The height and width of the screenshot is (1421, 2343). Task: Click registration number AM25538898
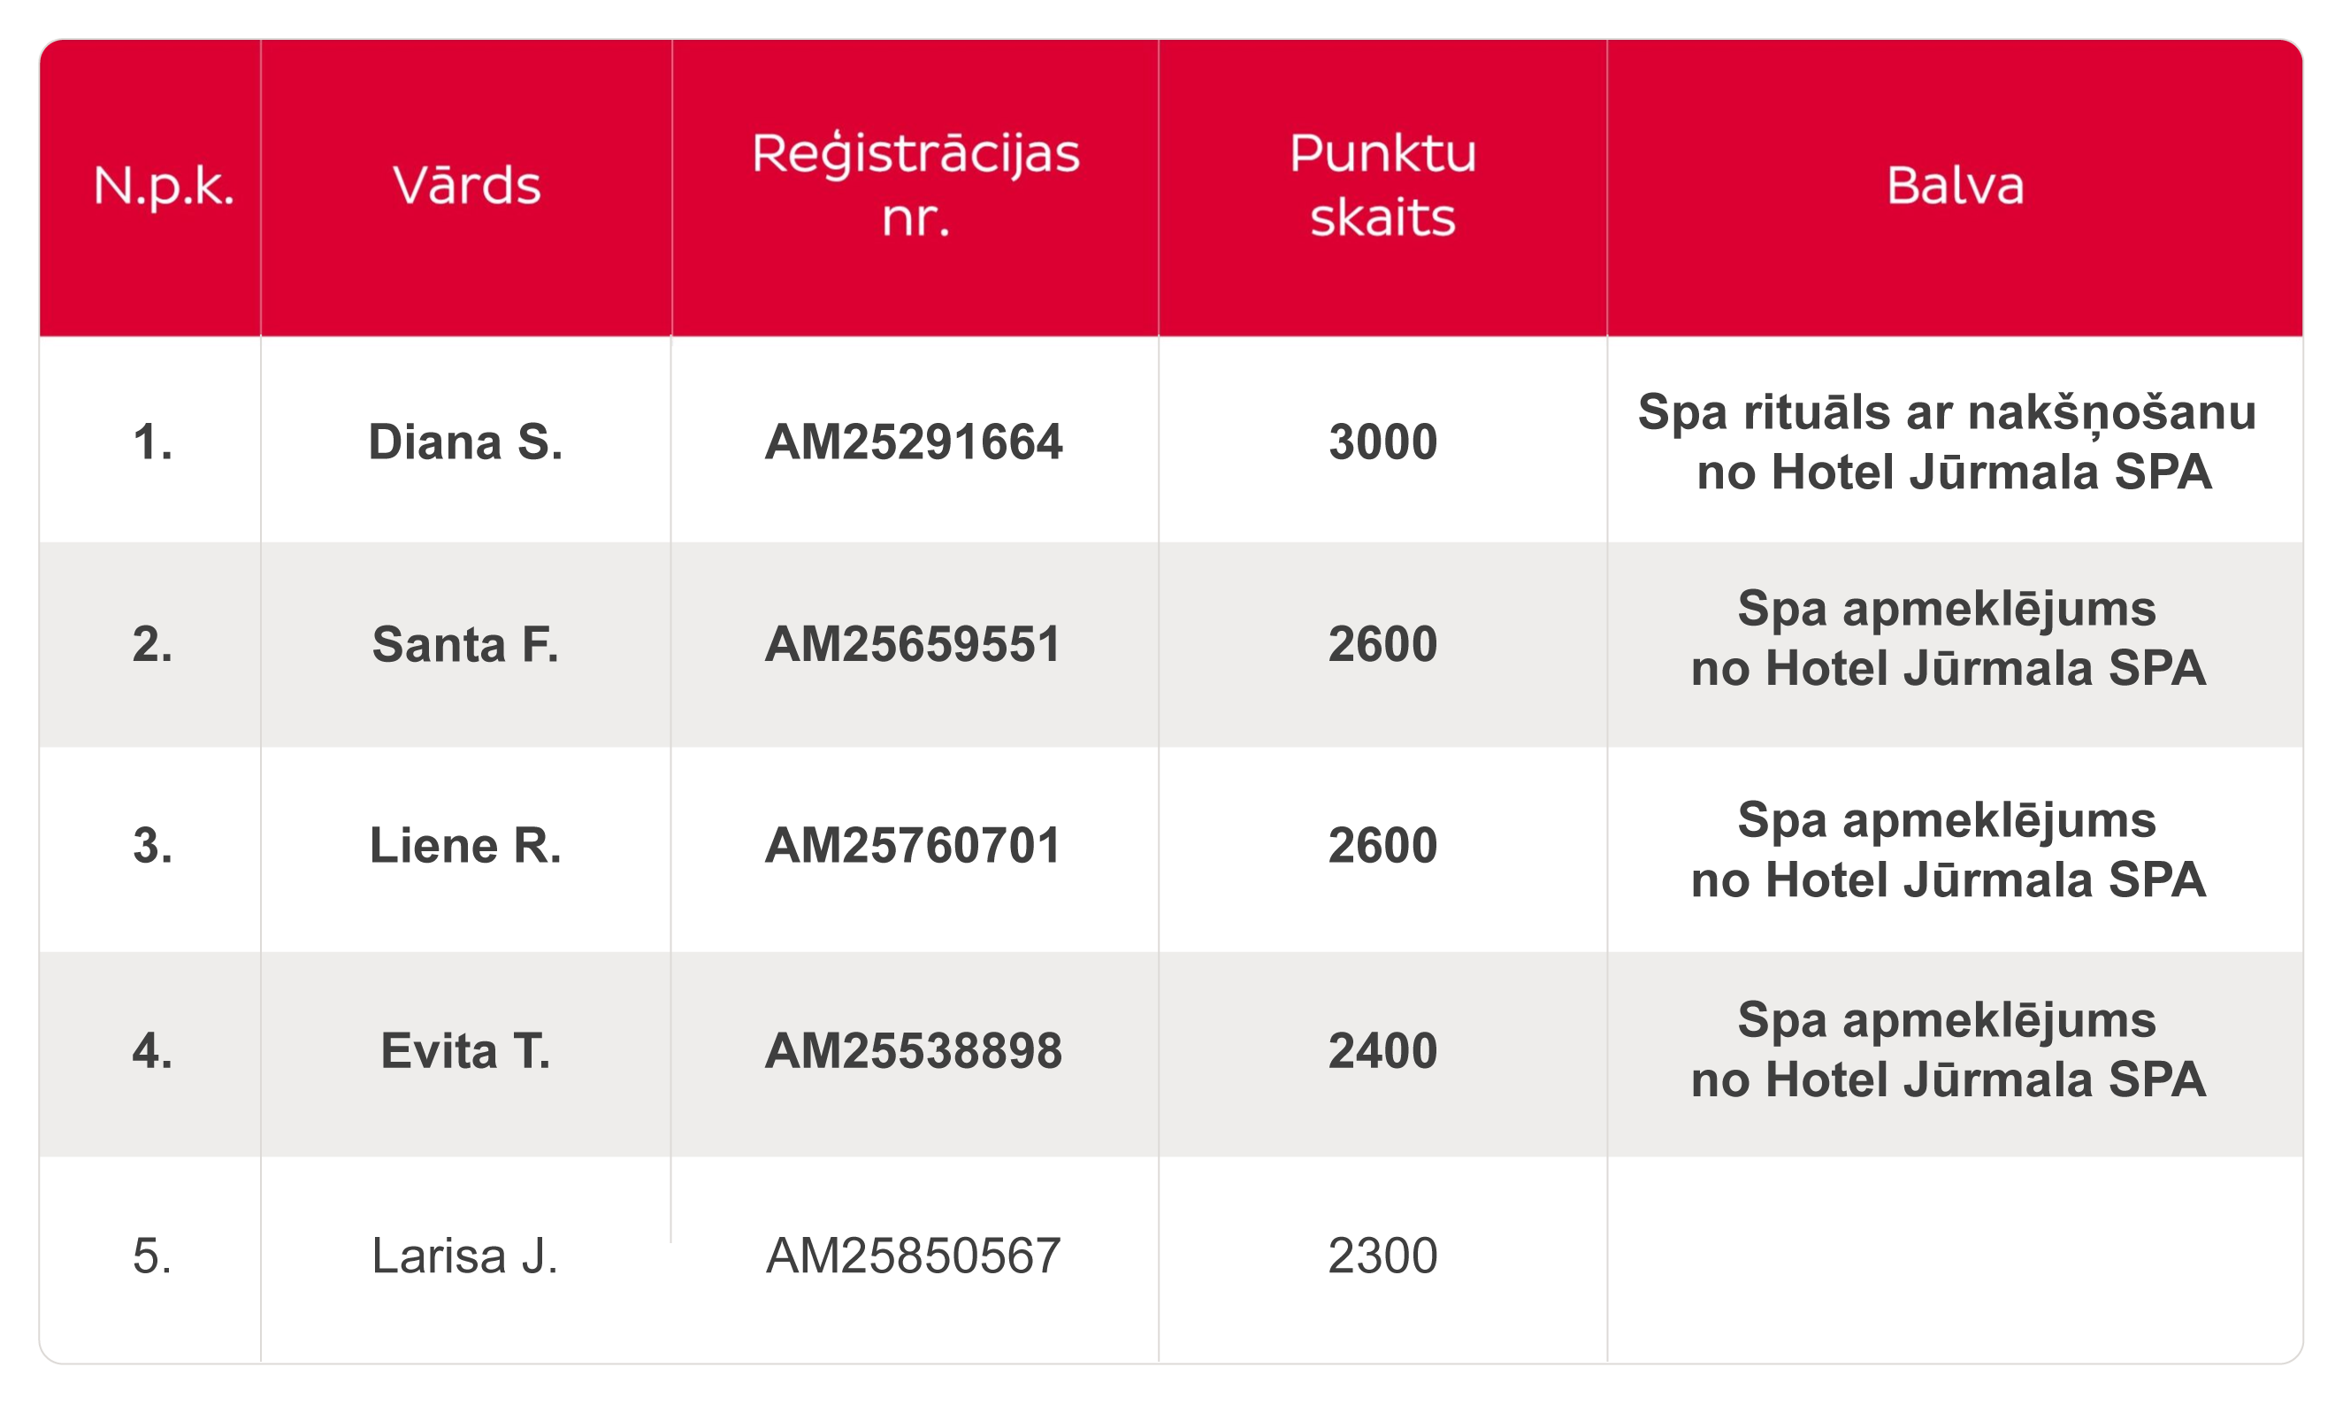pyautogui.click(x=914, y=1052)
